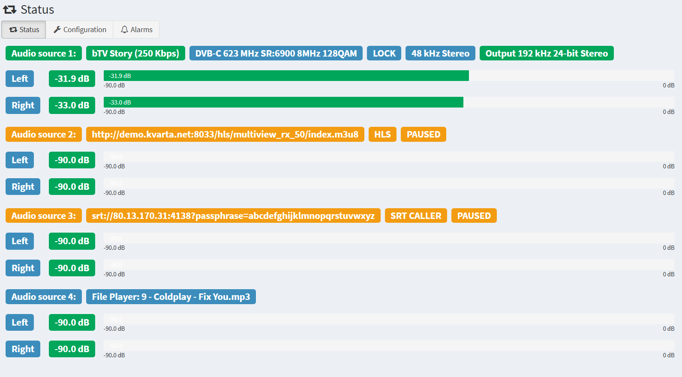Switch to the Status tab
The width and height of the screenshot is (682, 377).
click(x=24, y=30)
